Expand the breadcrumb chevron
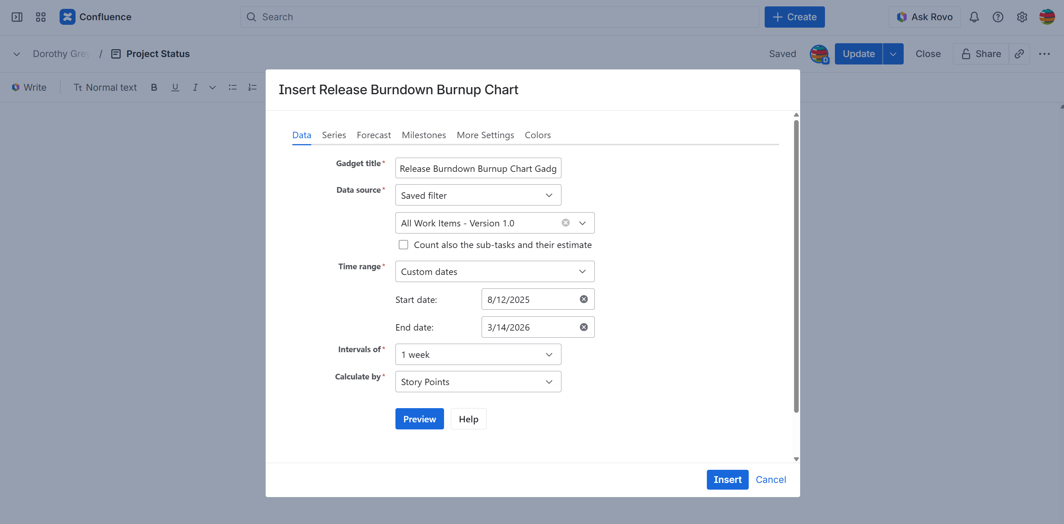1064x524 pixels. pos(17,53)
